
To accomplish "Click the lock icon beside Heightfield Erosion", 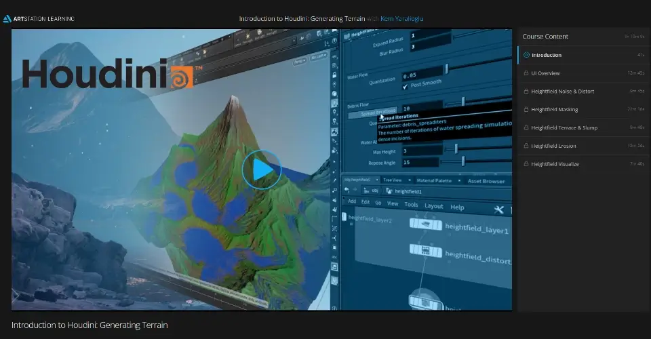I will pyautogui.click(x=526, y=146).
